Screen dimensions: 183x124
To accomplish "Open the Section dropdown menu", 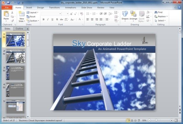I will tap(33, 21).
